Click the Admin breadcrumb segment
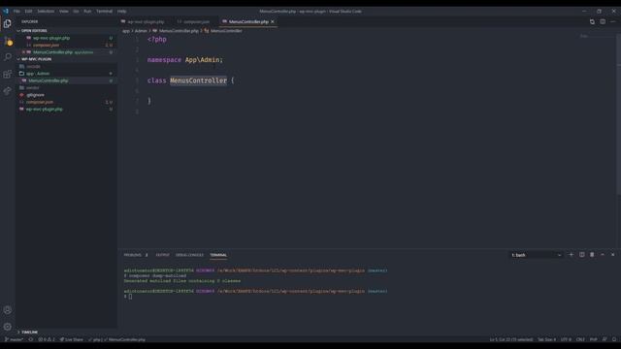The height and width of the screenshot is (349, 621). click(x=141, y=31)
